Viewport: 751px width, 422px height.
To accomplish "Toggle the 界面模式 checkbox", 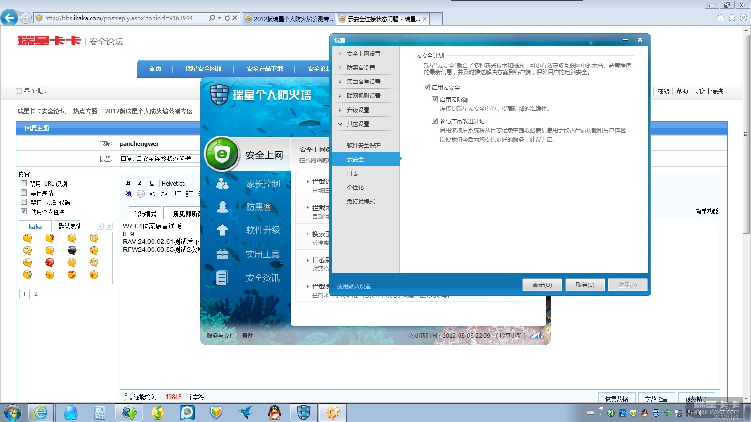I will tap(19, 91).
